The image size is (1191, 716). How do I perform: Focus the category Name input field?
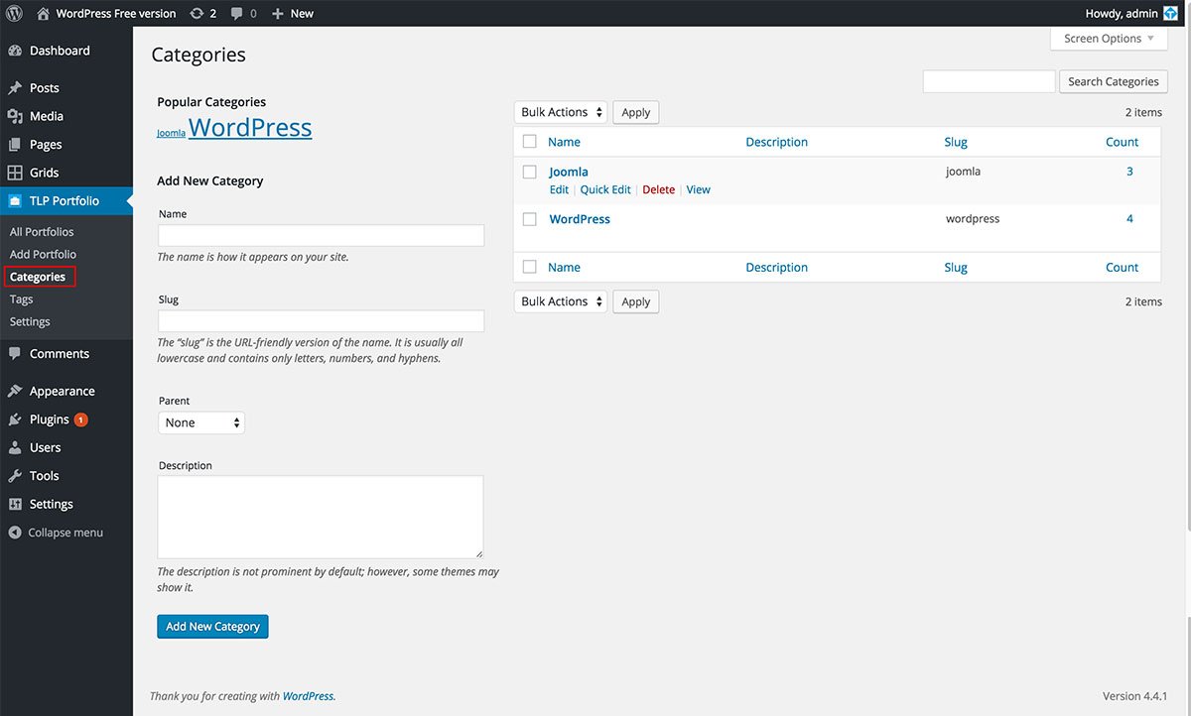[x=321, y=235]
